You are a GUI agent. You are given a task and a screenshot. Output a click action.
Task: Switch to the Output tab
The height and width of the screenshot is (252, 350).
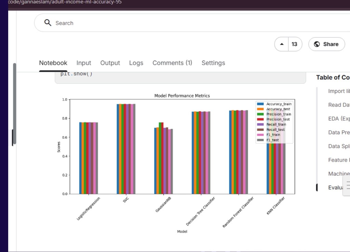click(x=110, y=63)
